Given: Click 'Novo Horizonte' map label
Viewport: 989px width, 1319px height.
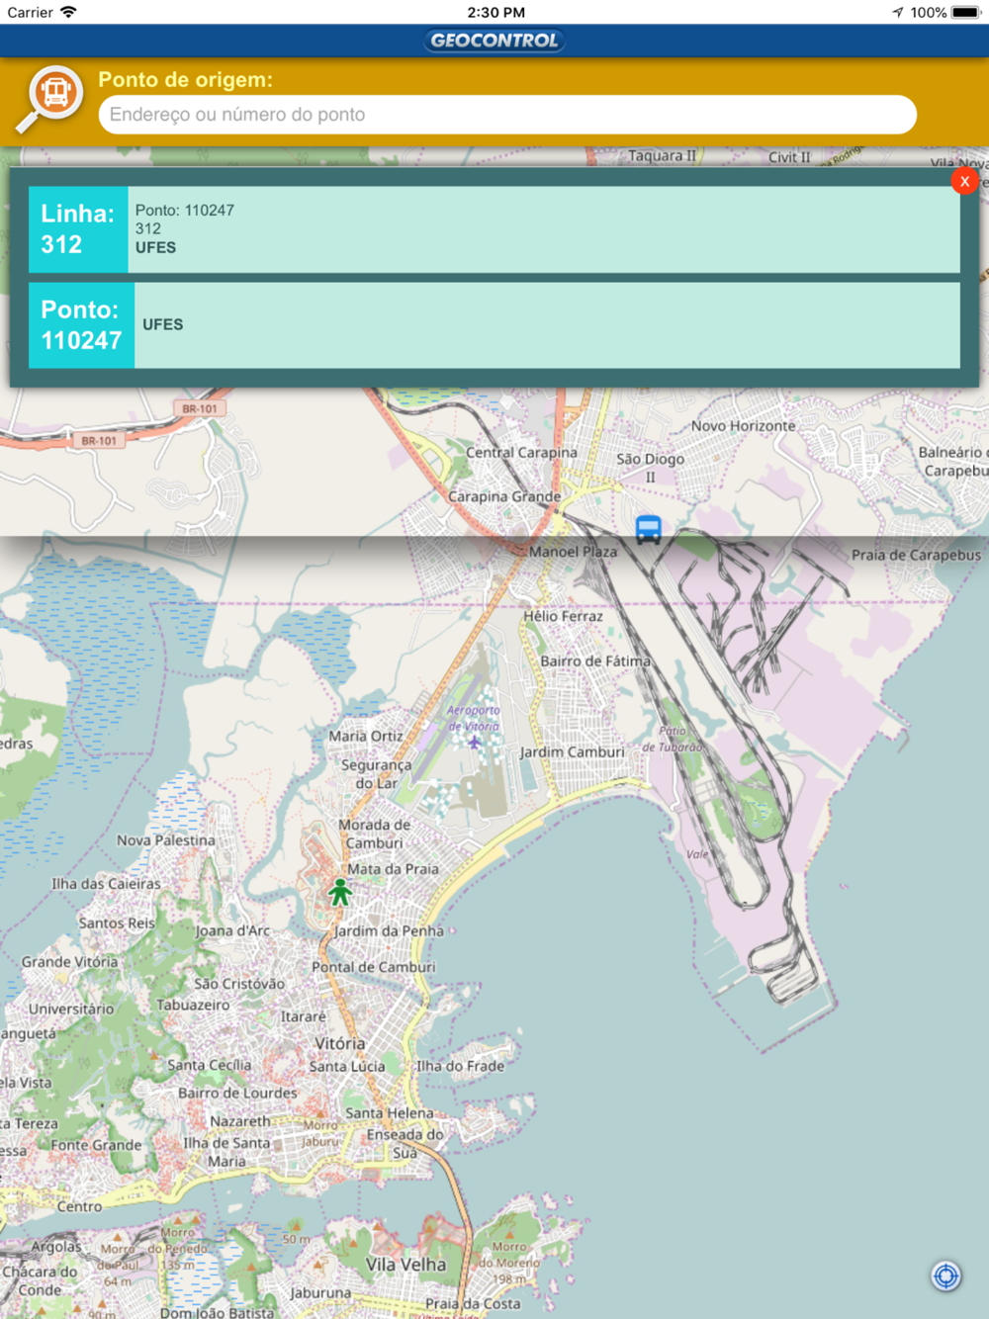Looking at the screenshot, I should 744,426.
